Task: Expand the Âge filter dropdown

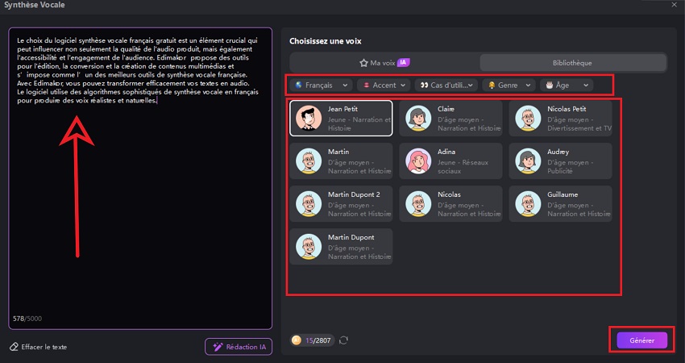Action: [x=566, y=85]
